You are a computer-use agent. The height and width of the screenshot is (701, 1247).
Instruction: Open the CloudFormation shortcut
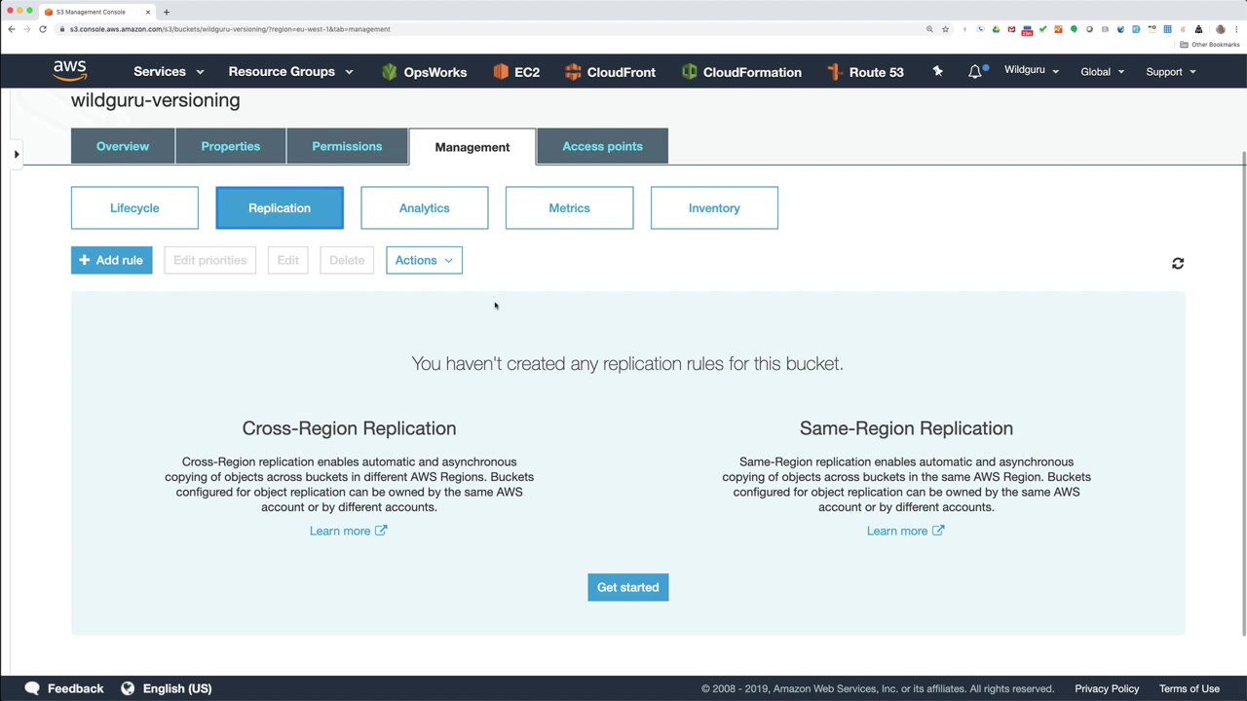(x=741, y=72)
